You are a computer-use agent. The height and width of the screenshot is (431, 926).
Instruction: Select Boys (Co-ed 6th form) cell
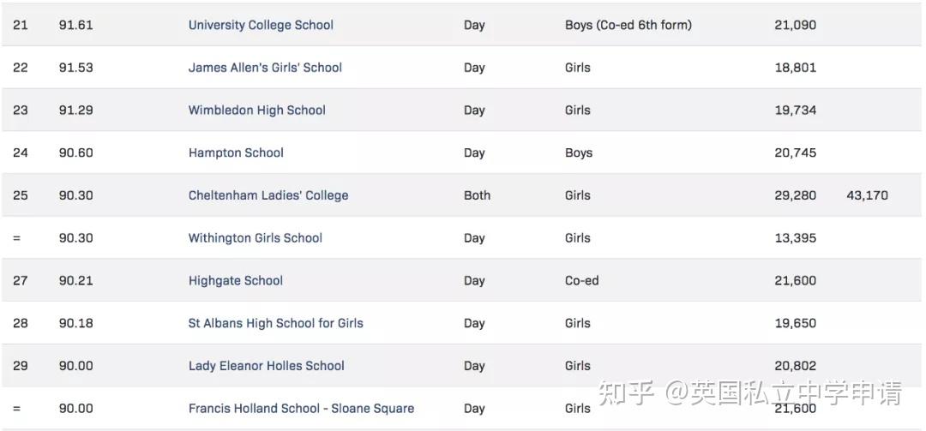pyautogui.click(x=628, y=25)
